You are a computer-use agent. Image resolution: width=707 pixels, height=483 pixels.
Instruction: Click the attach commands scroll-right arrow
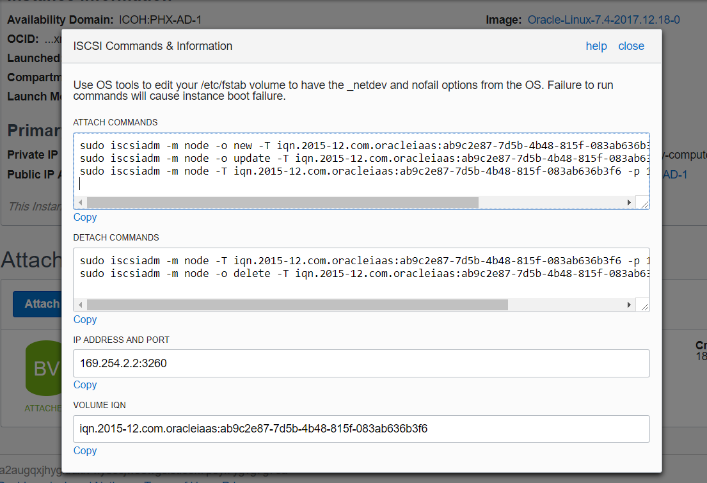629,203
